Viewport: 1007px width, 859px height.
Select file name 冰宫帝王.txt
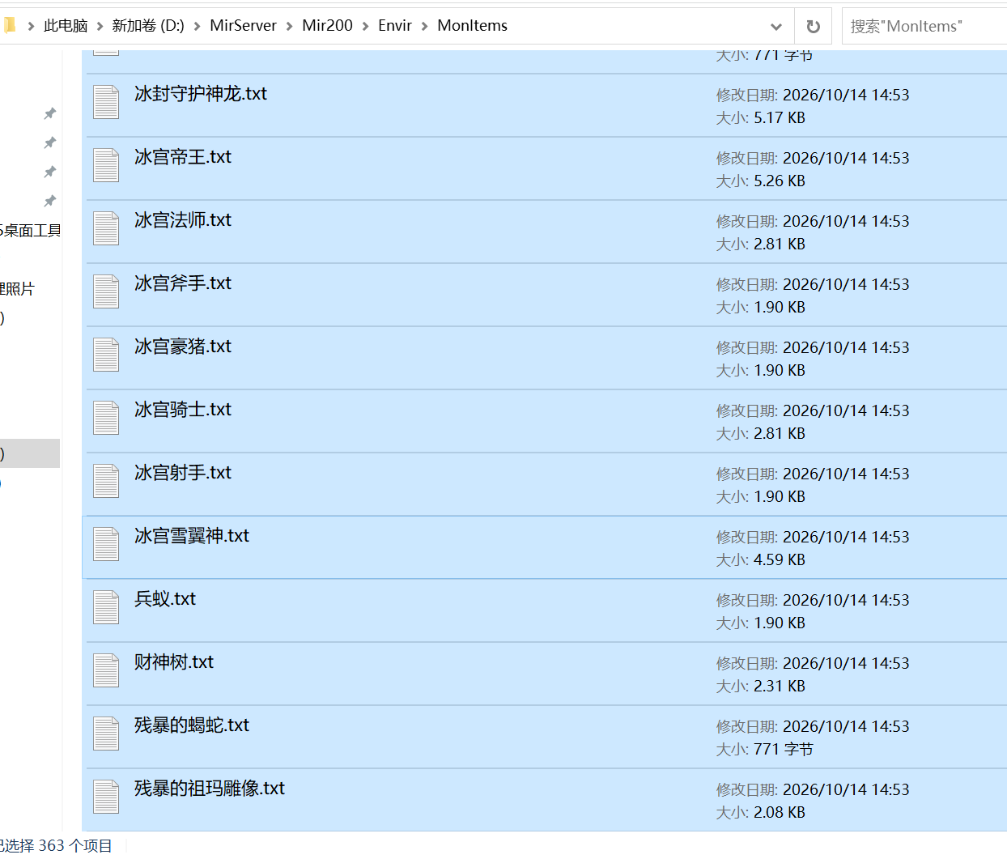183,157
